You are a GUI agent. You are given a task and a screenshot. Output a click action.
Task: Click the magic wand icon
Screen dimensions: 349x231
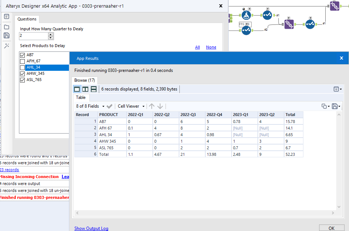(x=7, y=46)
